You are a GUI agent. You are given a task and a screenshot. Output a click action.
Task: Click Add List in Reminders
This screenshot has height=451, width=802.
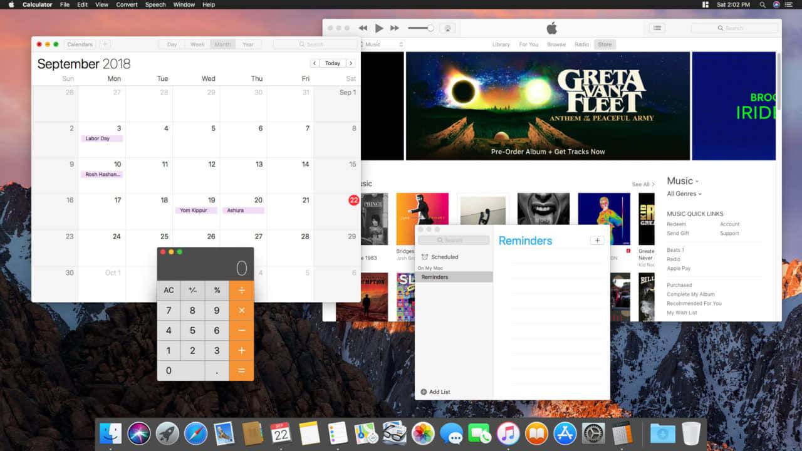(435, 392)
